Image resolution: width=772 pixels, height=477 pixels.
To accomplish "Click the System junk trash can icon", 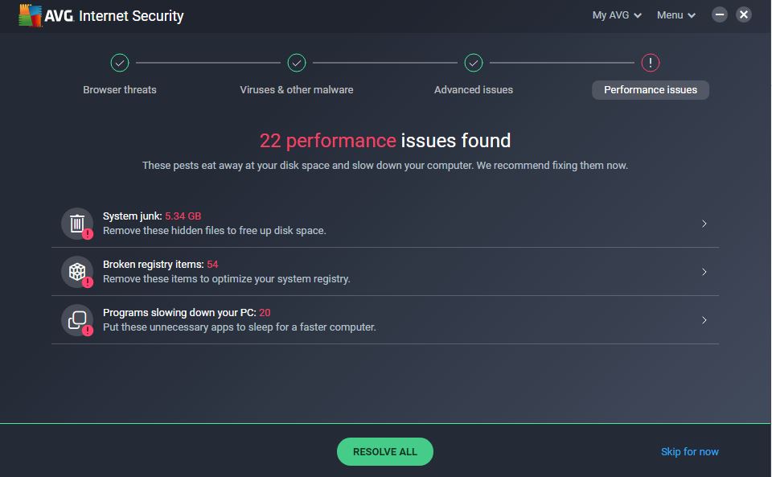I will (x=77, y=224).
